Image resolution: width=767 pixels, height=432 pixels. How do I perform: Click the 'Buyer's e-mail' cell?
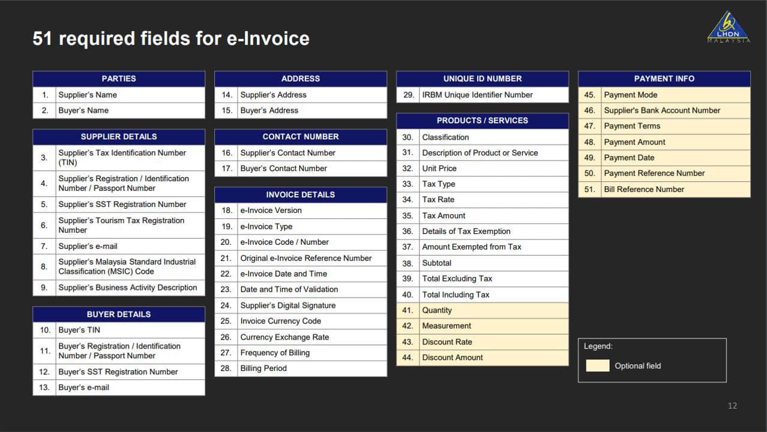(x=130, y=388)
